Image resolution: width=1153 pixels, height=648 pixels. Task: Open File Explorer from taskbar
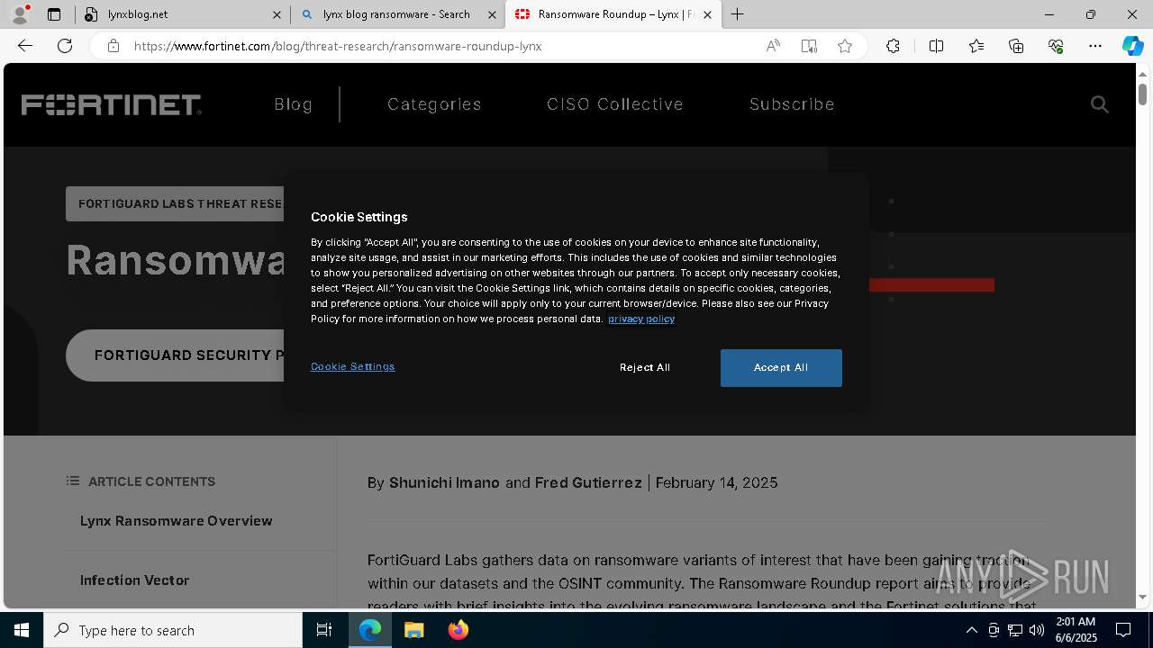click(413, 630)
